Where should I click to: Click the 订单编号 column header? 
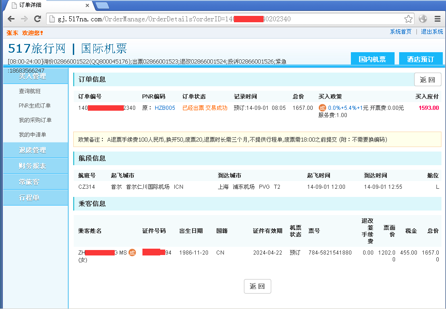pyautogui.click(x=90, y=96)
